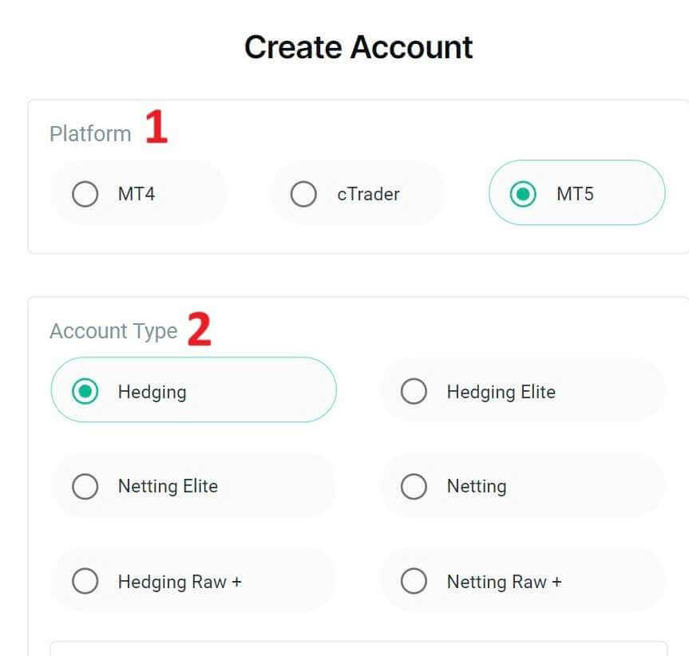Viewport: 689px width, 656px height.
Task: Select the Netting Elite account type
Action: [193, 486]
